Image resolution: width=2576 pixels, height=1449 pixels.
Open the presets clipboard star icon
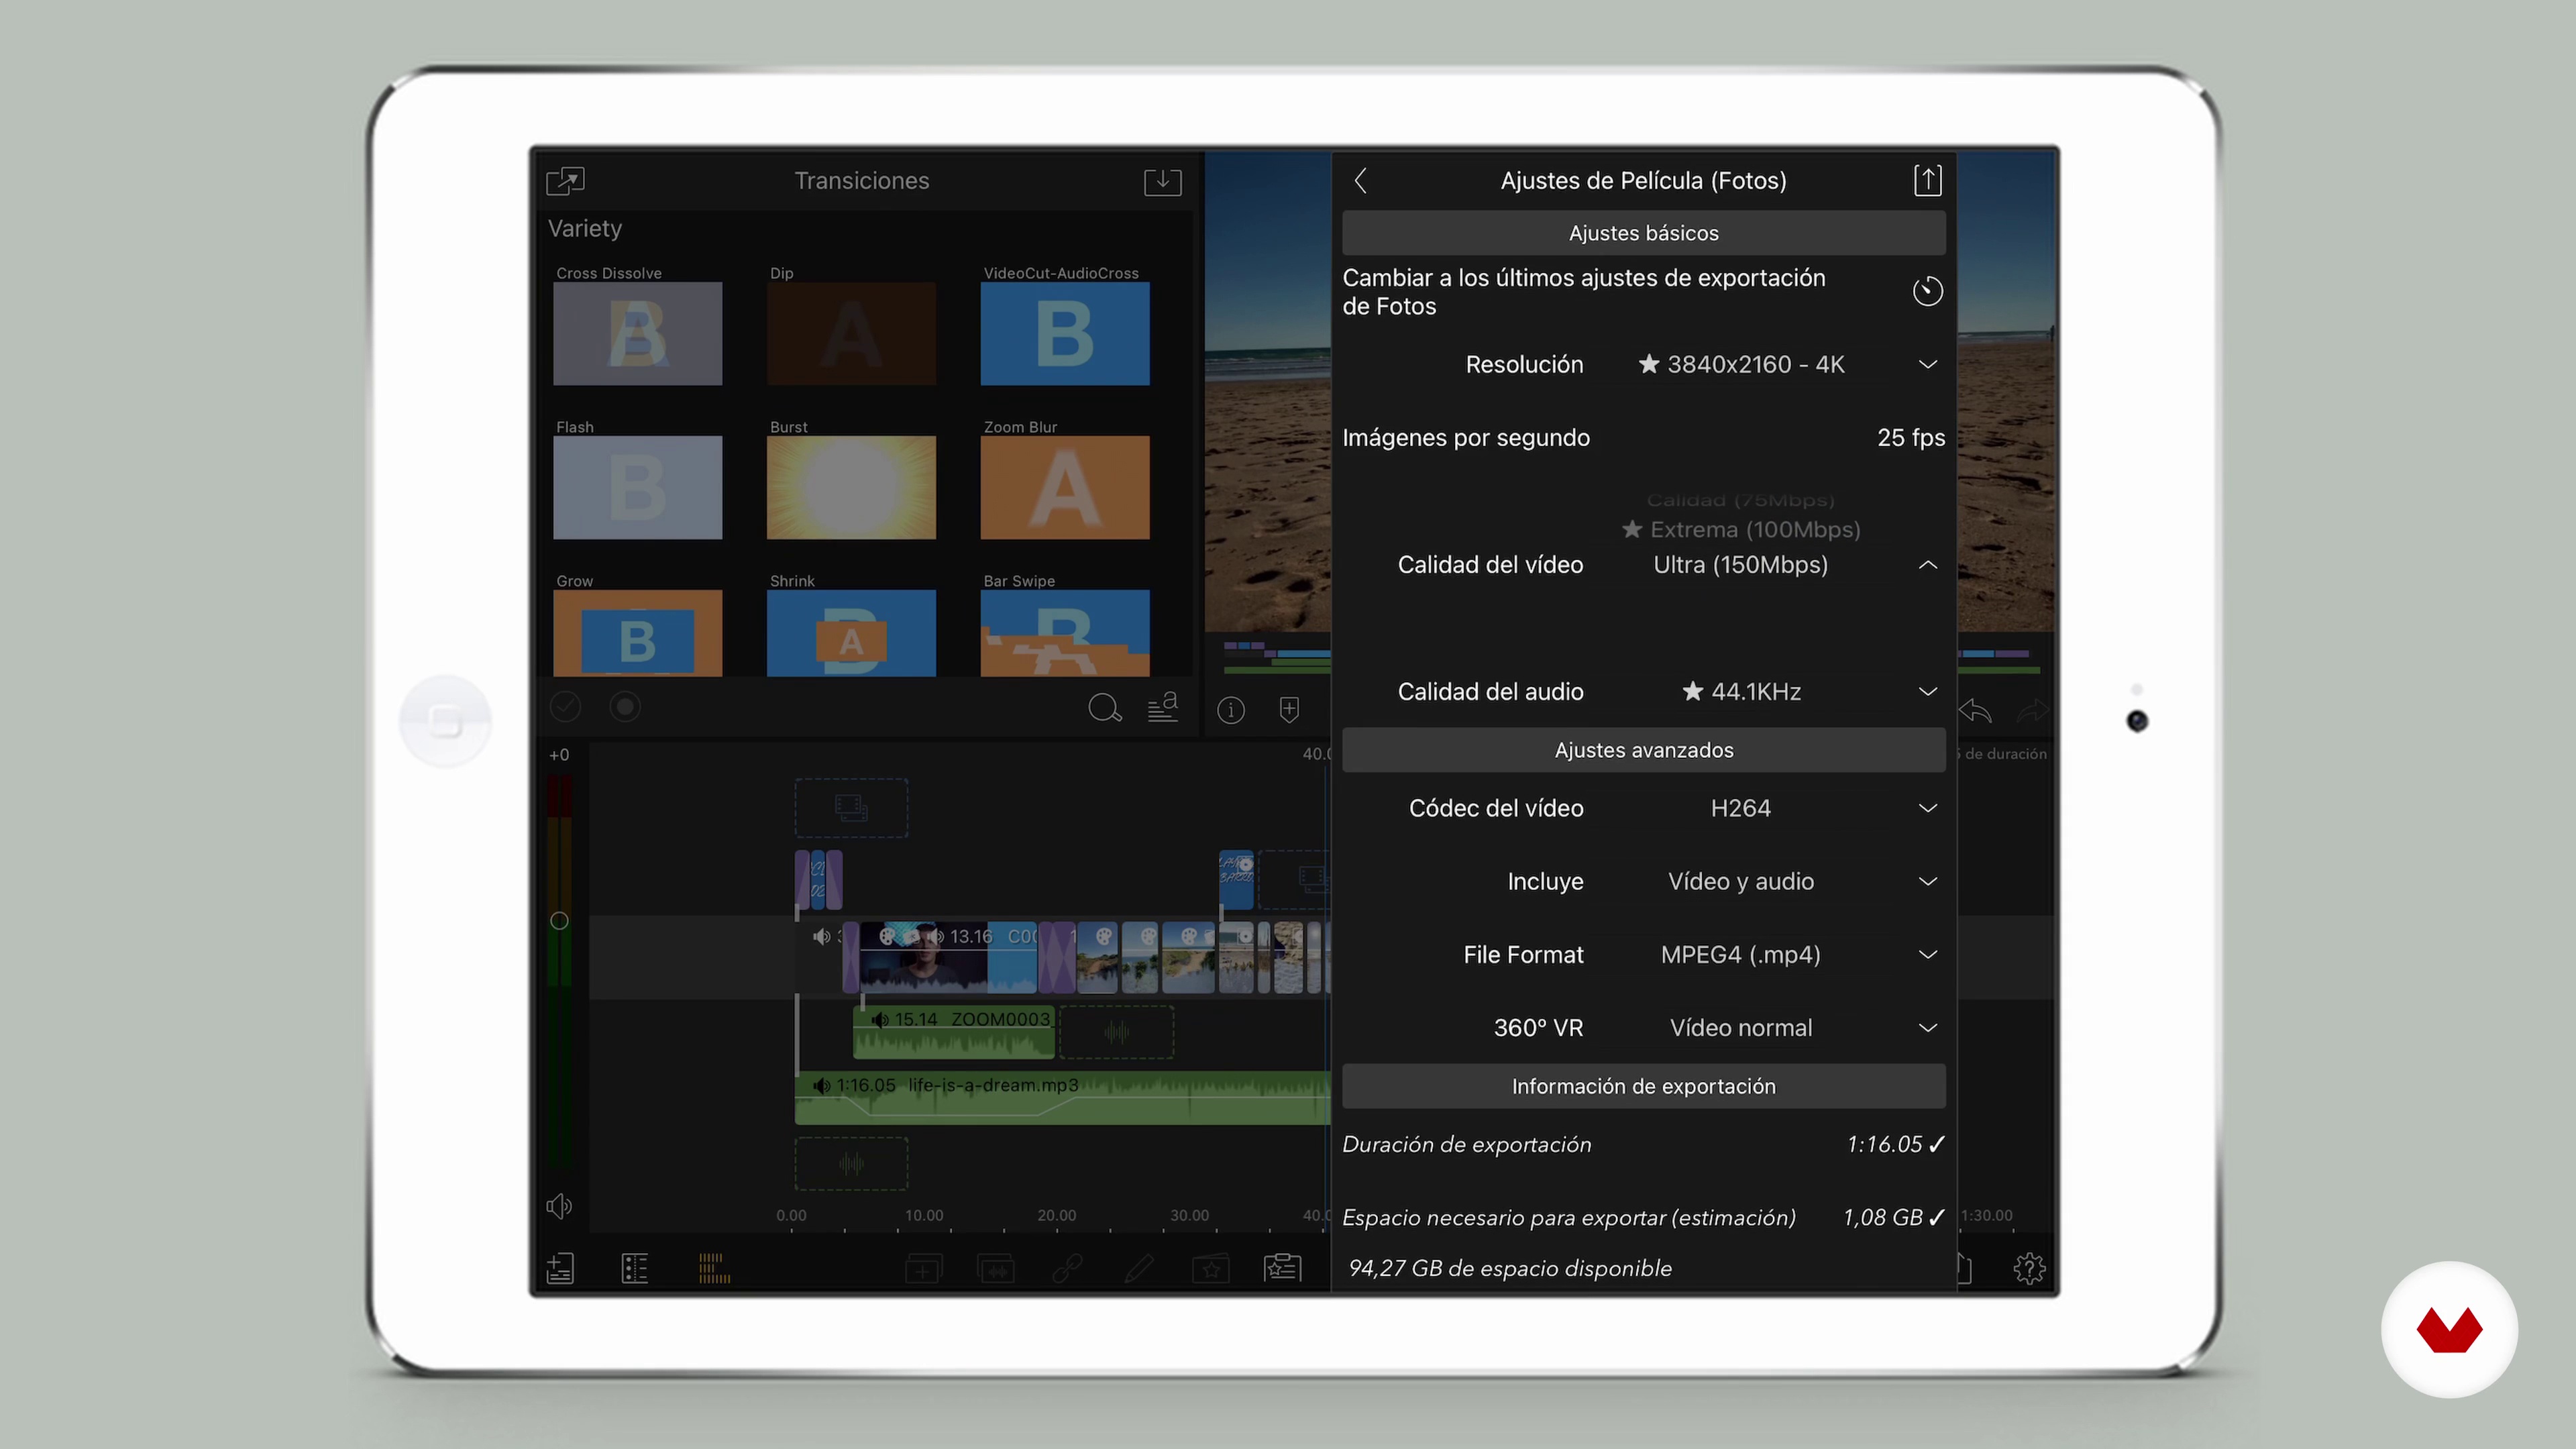click(x=1282, y=1268)
